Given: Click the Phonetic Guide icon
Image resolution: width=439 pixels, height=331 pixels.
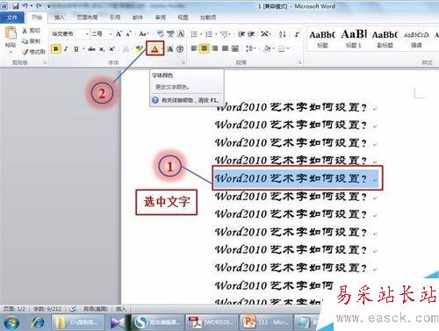Looking at the screenshot, I should [x=170, y=34].
